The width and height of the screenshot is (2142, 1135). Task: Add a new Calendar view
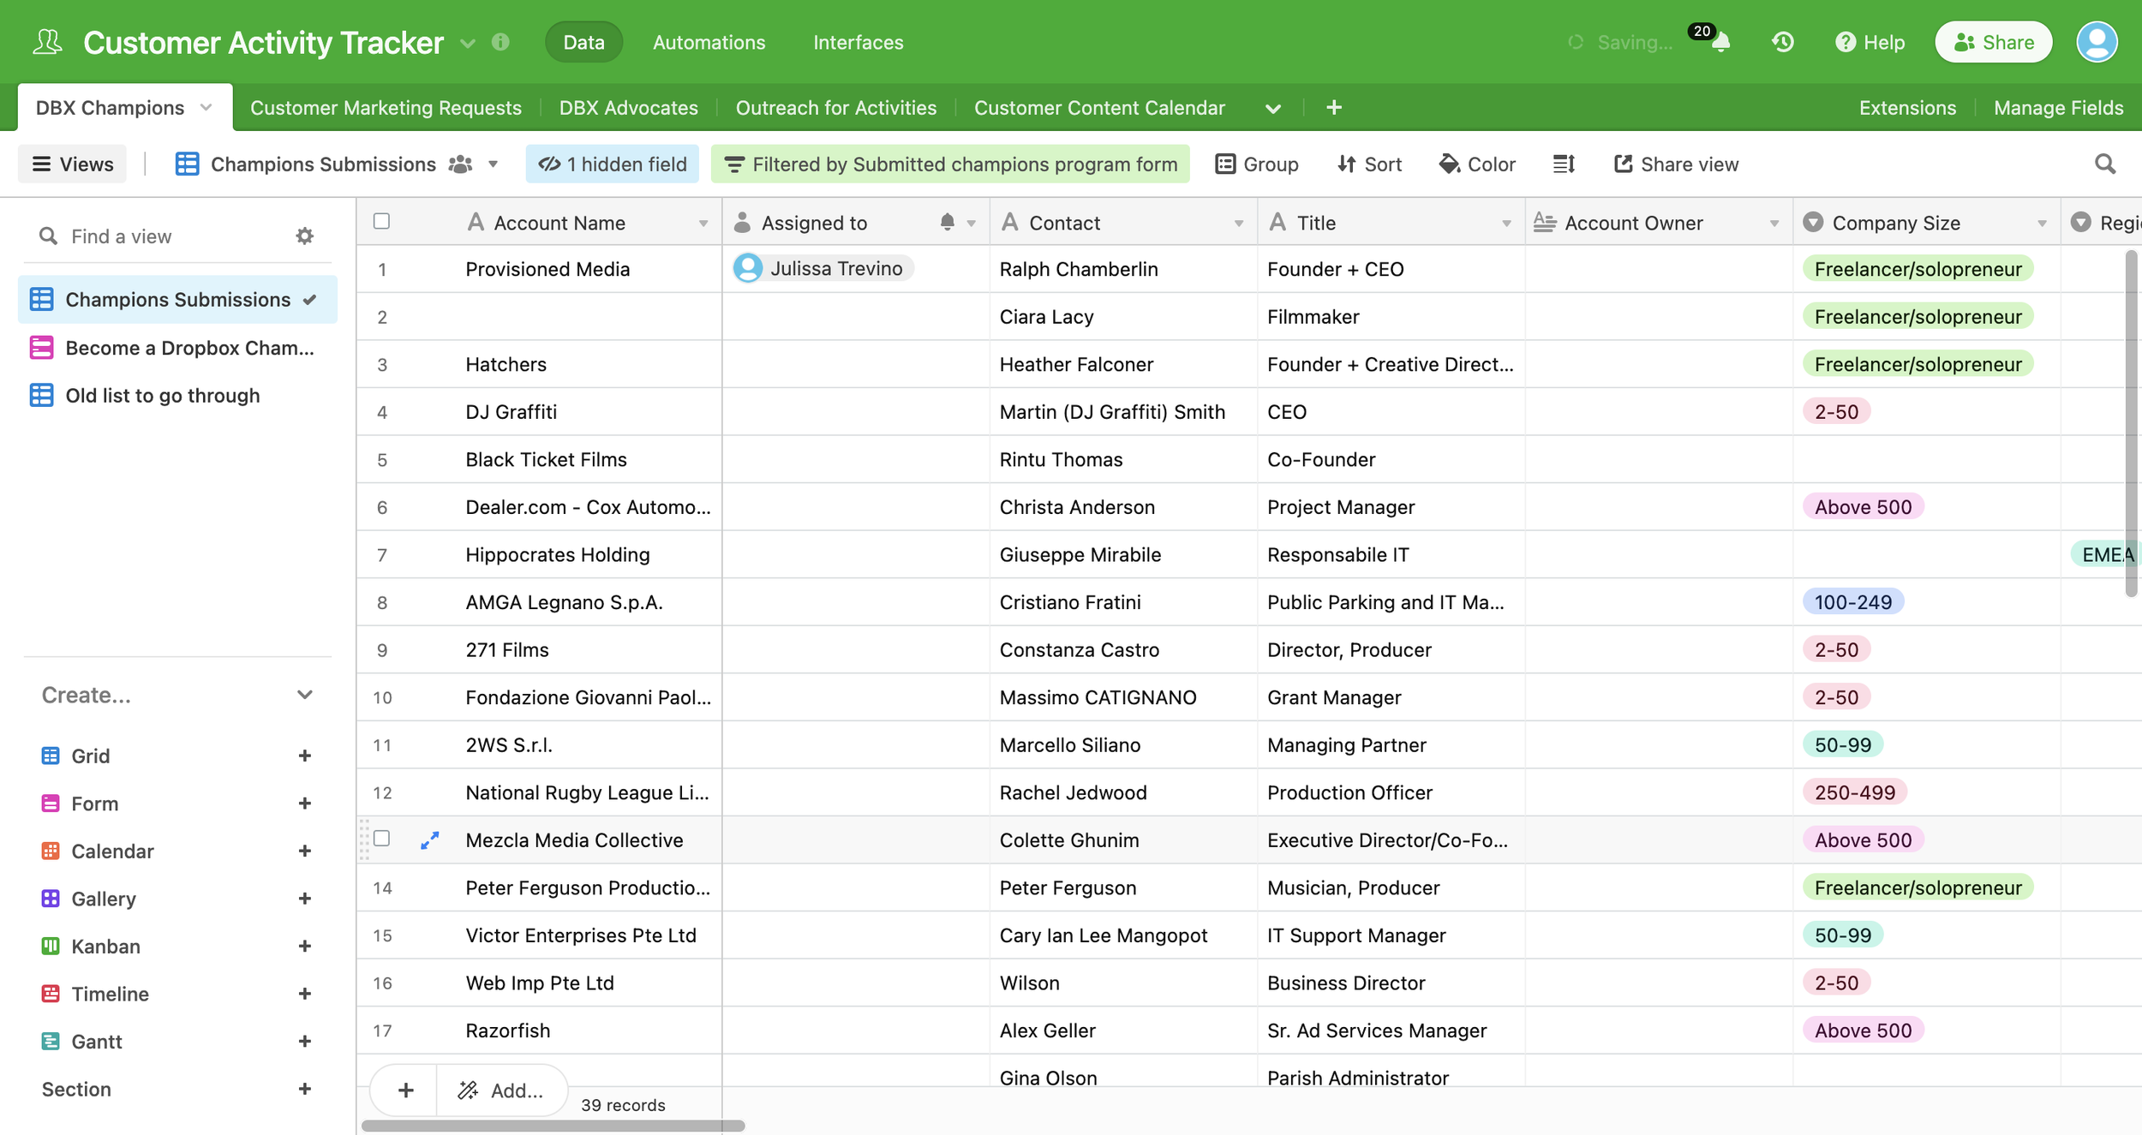(304, 851)
